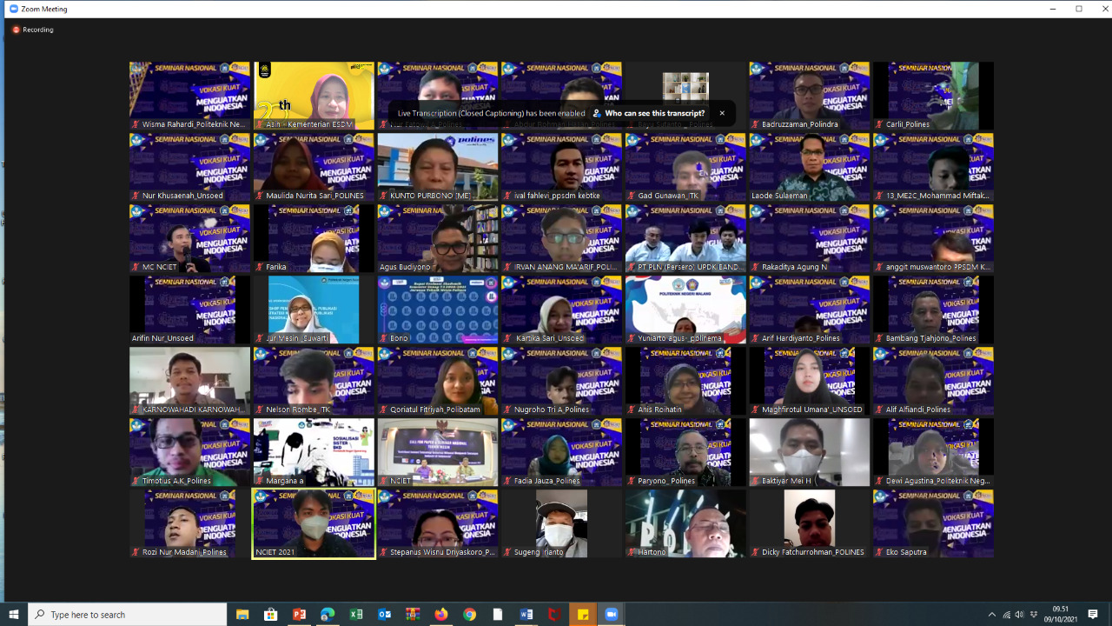
Task: Open Firefox browser in taskbar
Action: click(x=441, y=615)
